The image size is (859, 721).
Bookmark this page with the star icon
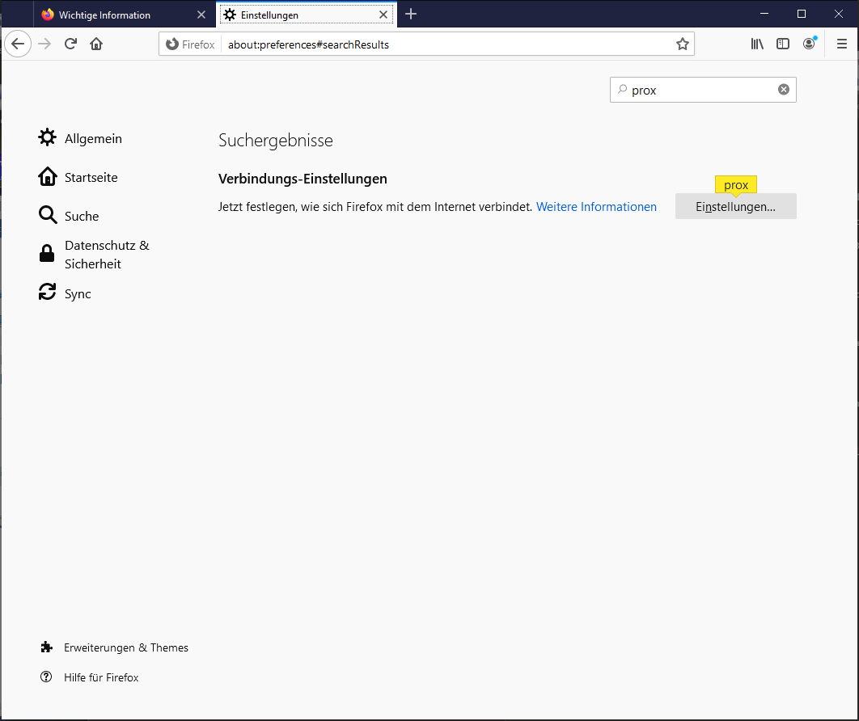tap(683, 44)
